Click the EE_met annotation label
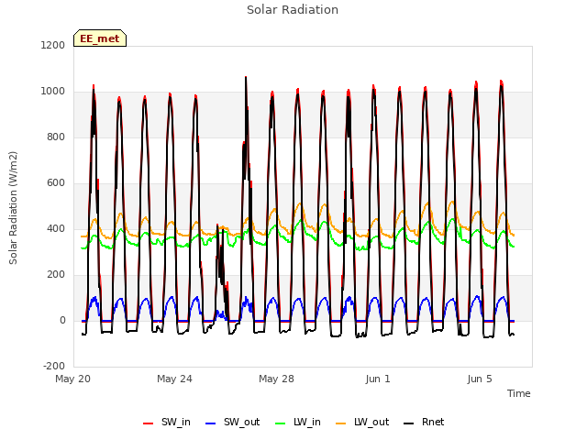The width and height of the screenshot is (587, 440). [100, 38]
